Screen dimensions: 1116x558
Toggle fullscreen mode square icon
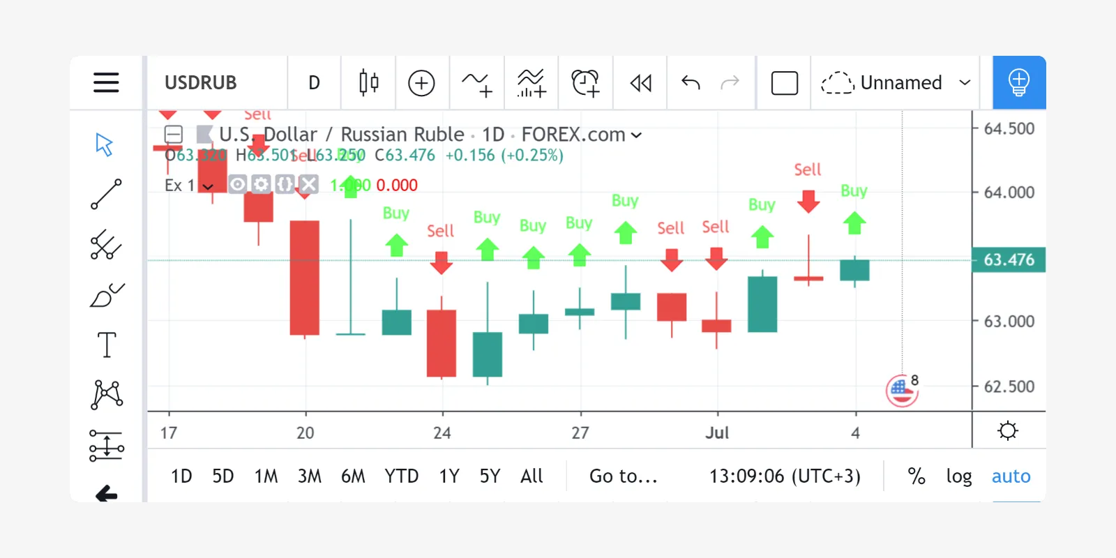click(x=784, y=82)
